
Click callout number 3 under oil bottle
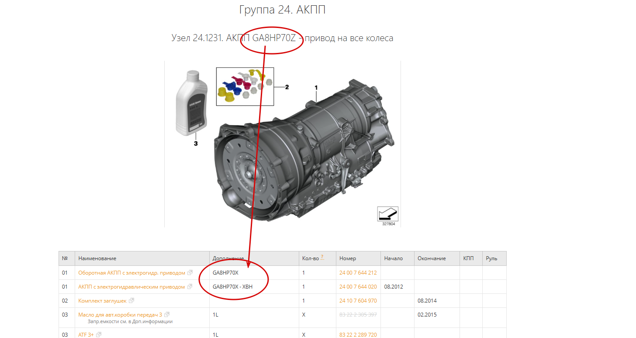(x=195, y=143)
